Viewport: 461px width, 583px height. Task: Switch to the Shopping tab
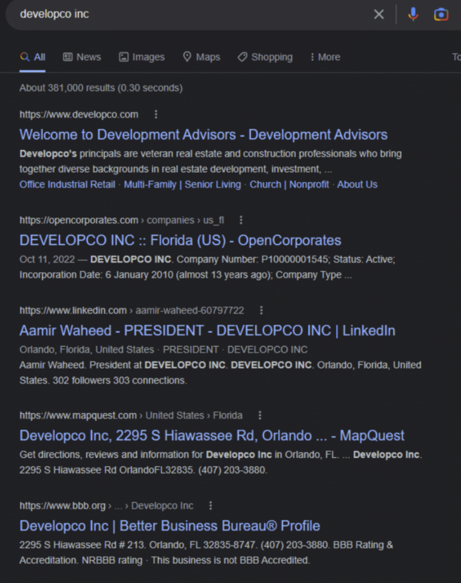click(266, 57)
